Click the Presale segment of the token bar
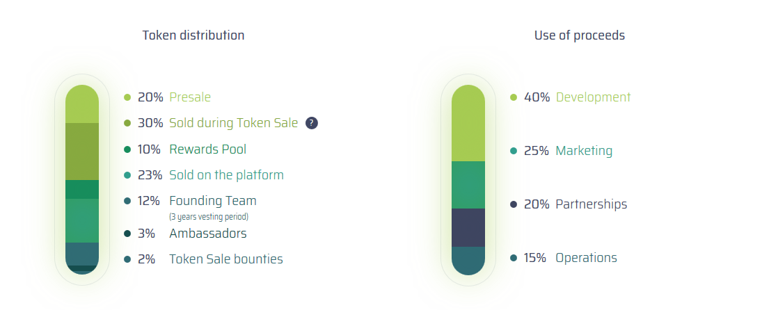This screenshot has height=310, width=778. tap(82, 104)
